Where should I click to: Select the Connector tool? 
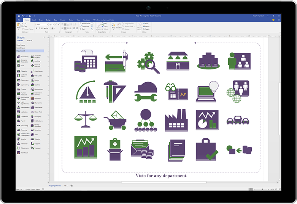pyautogui.click(x=85, y=26)
